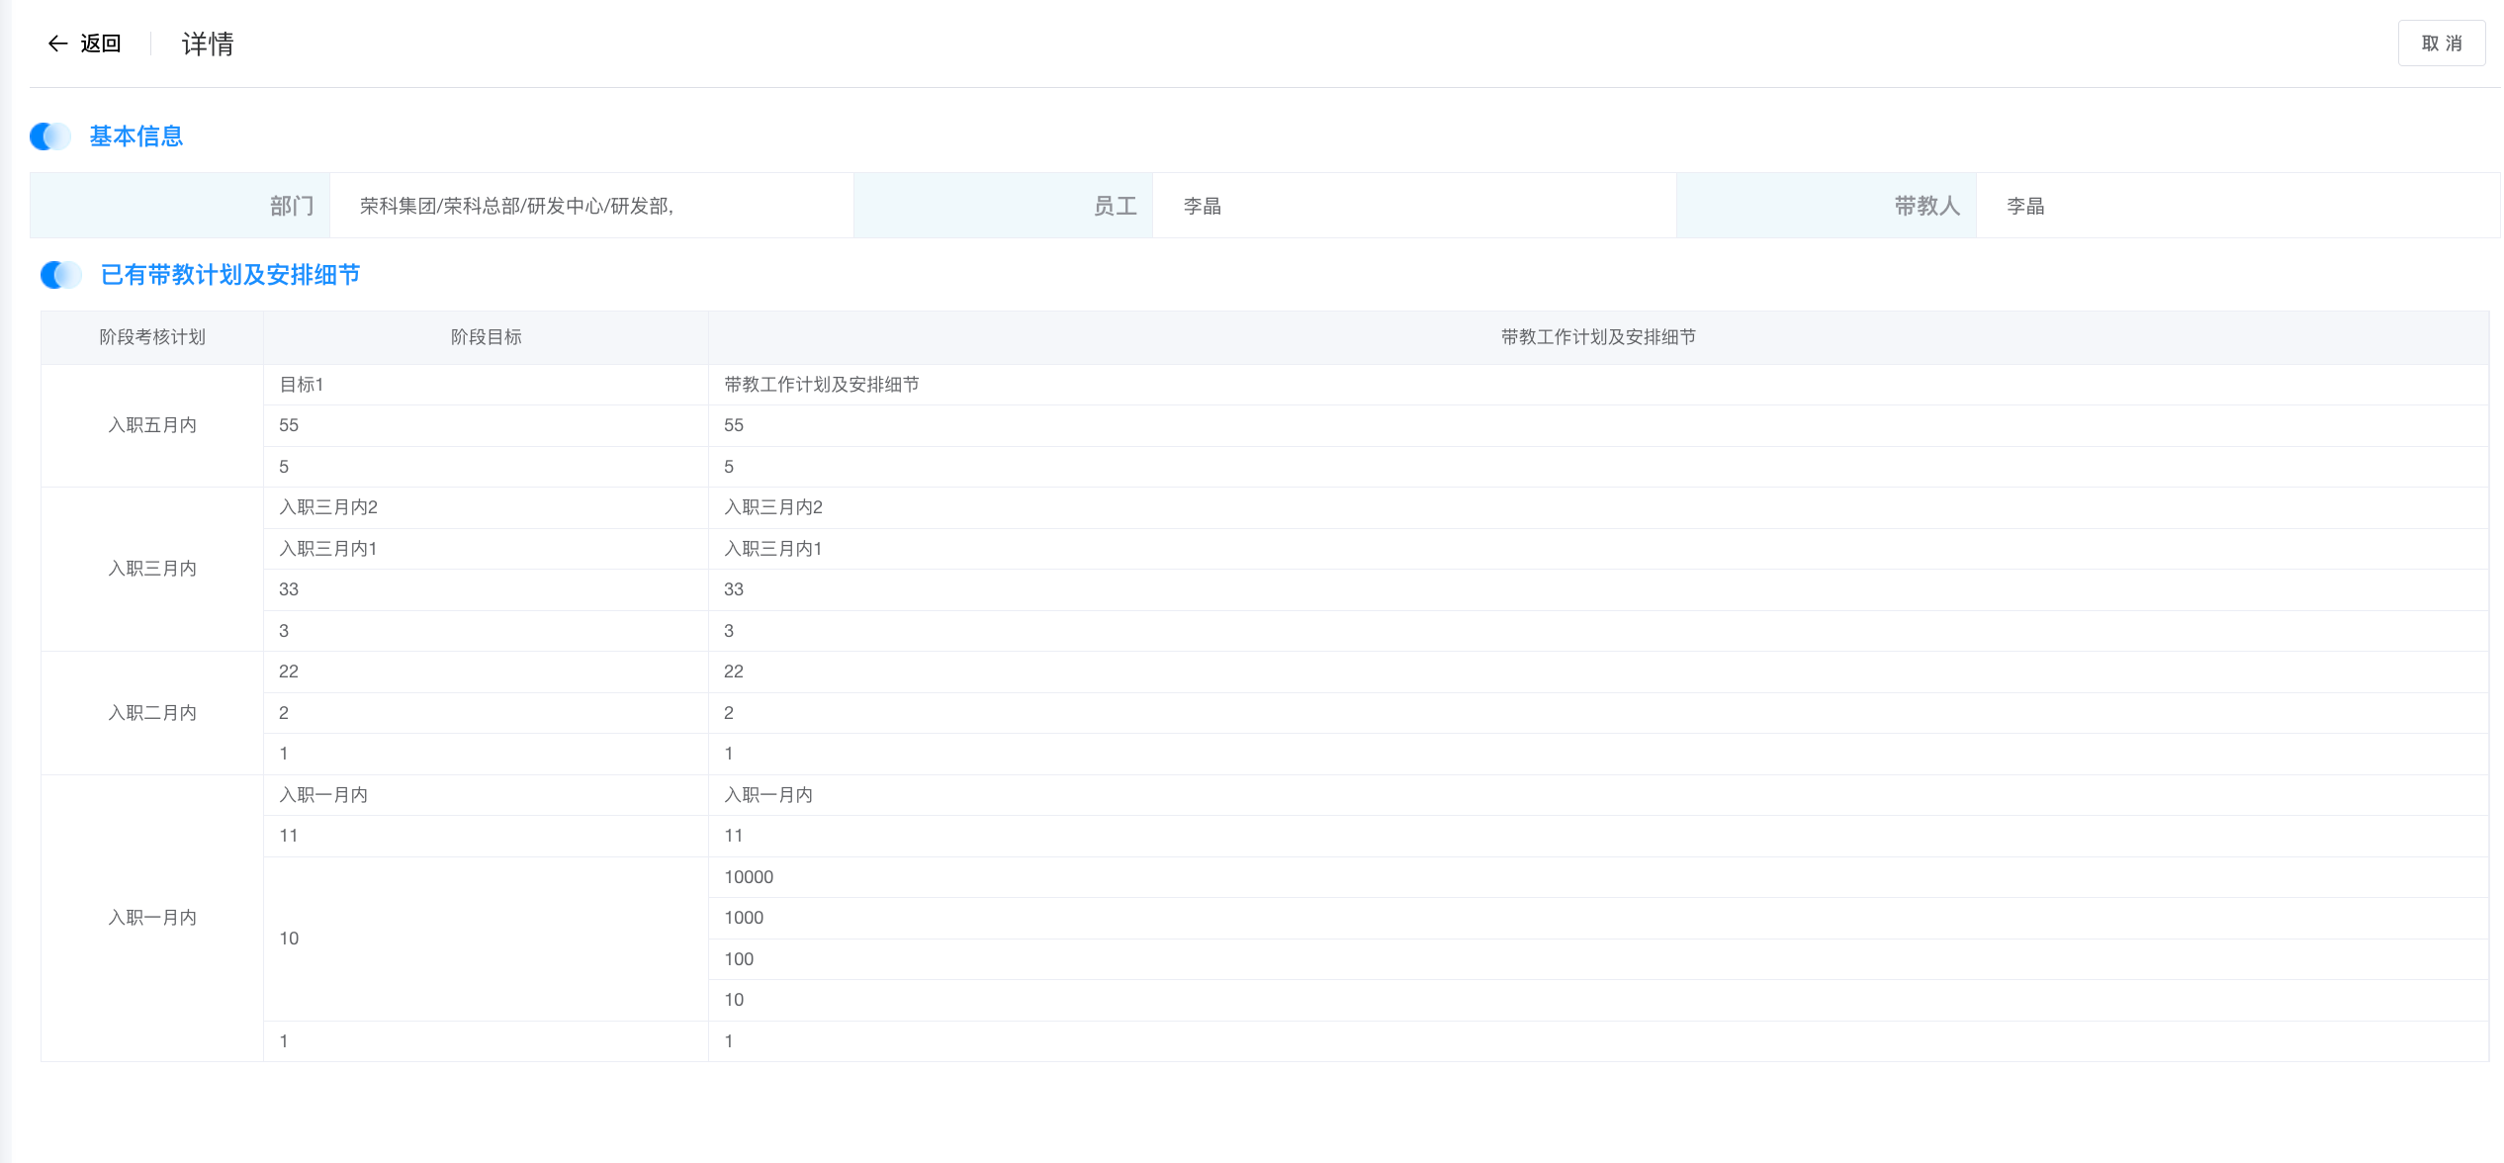Click the 返回 back link

click(x=101, y=44)
